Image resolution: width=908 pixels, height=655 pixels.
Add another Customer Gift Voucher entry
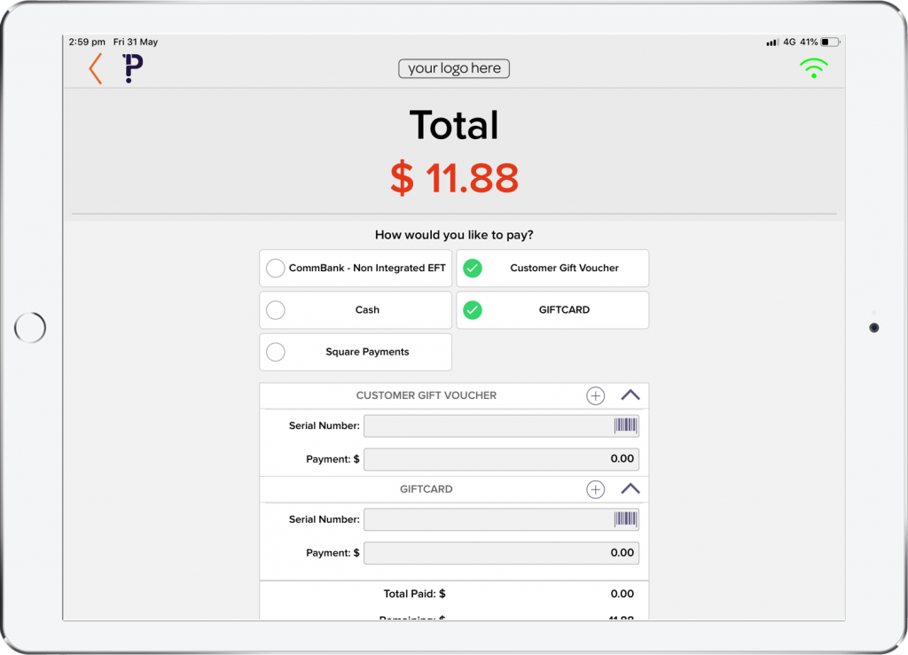[x=595, y=396]
